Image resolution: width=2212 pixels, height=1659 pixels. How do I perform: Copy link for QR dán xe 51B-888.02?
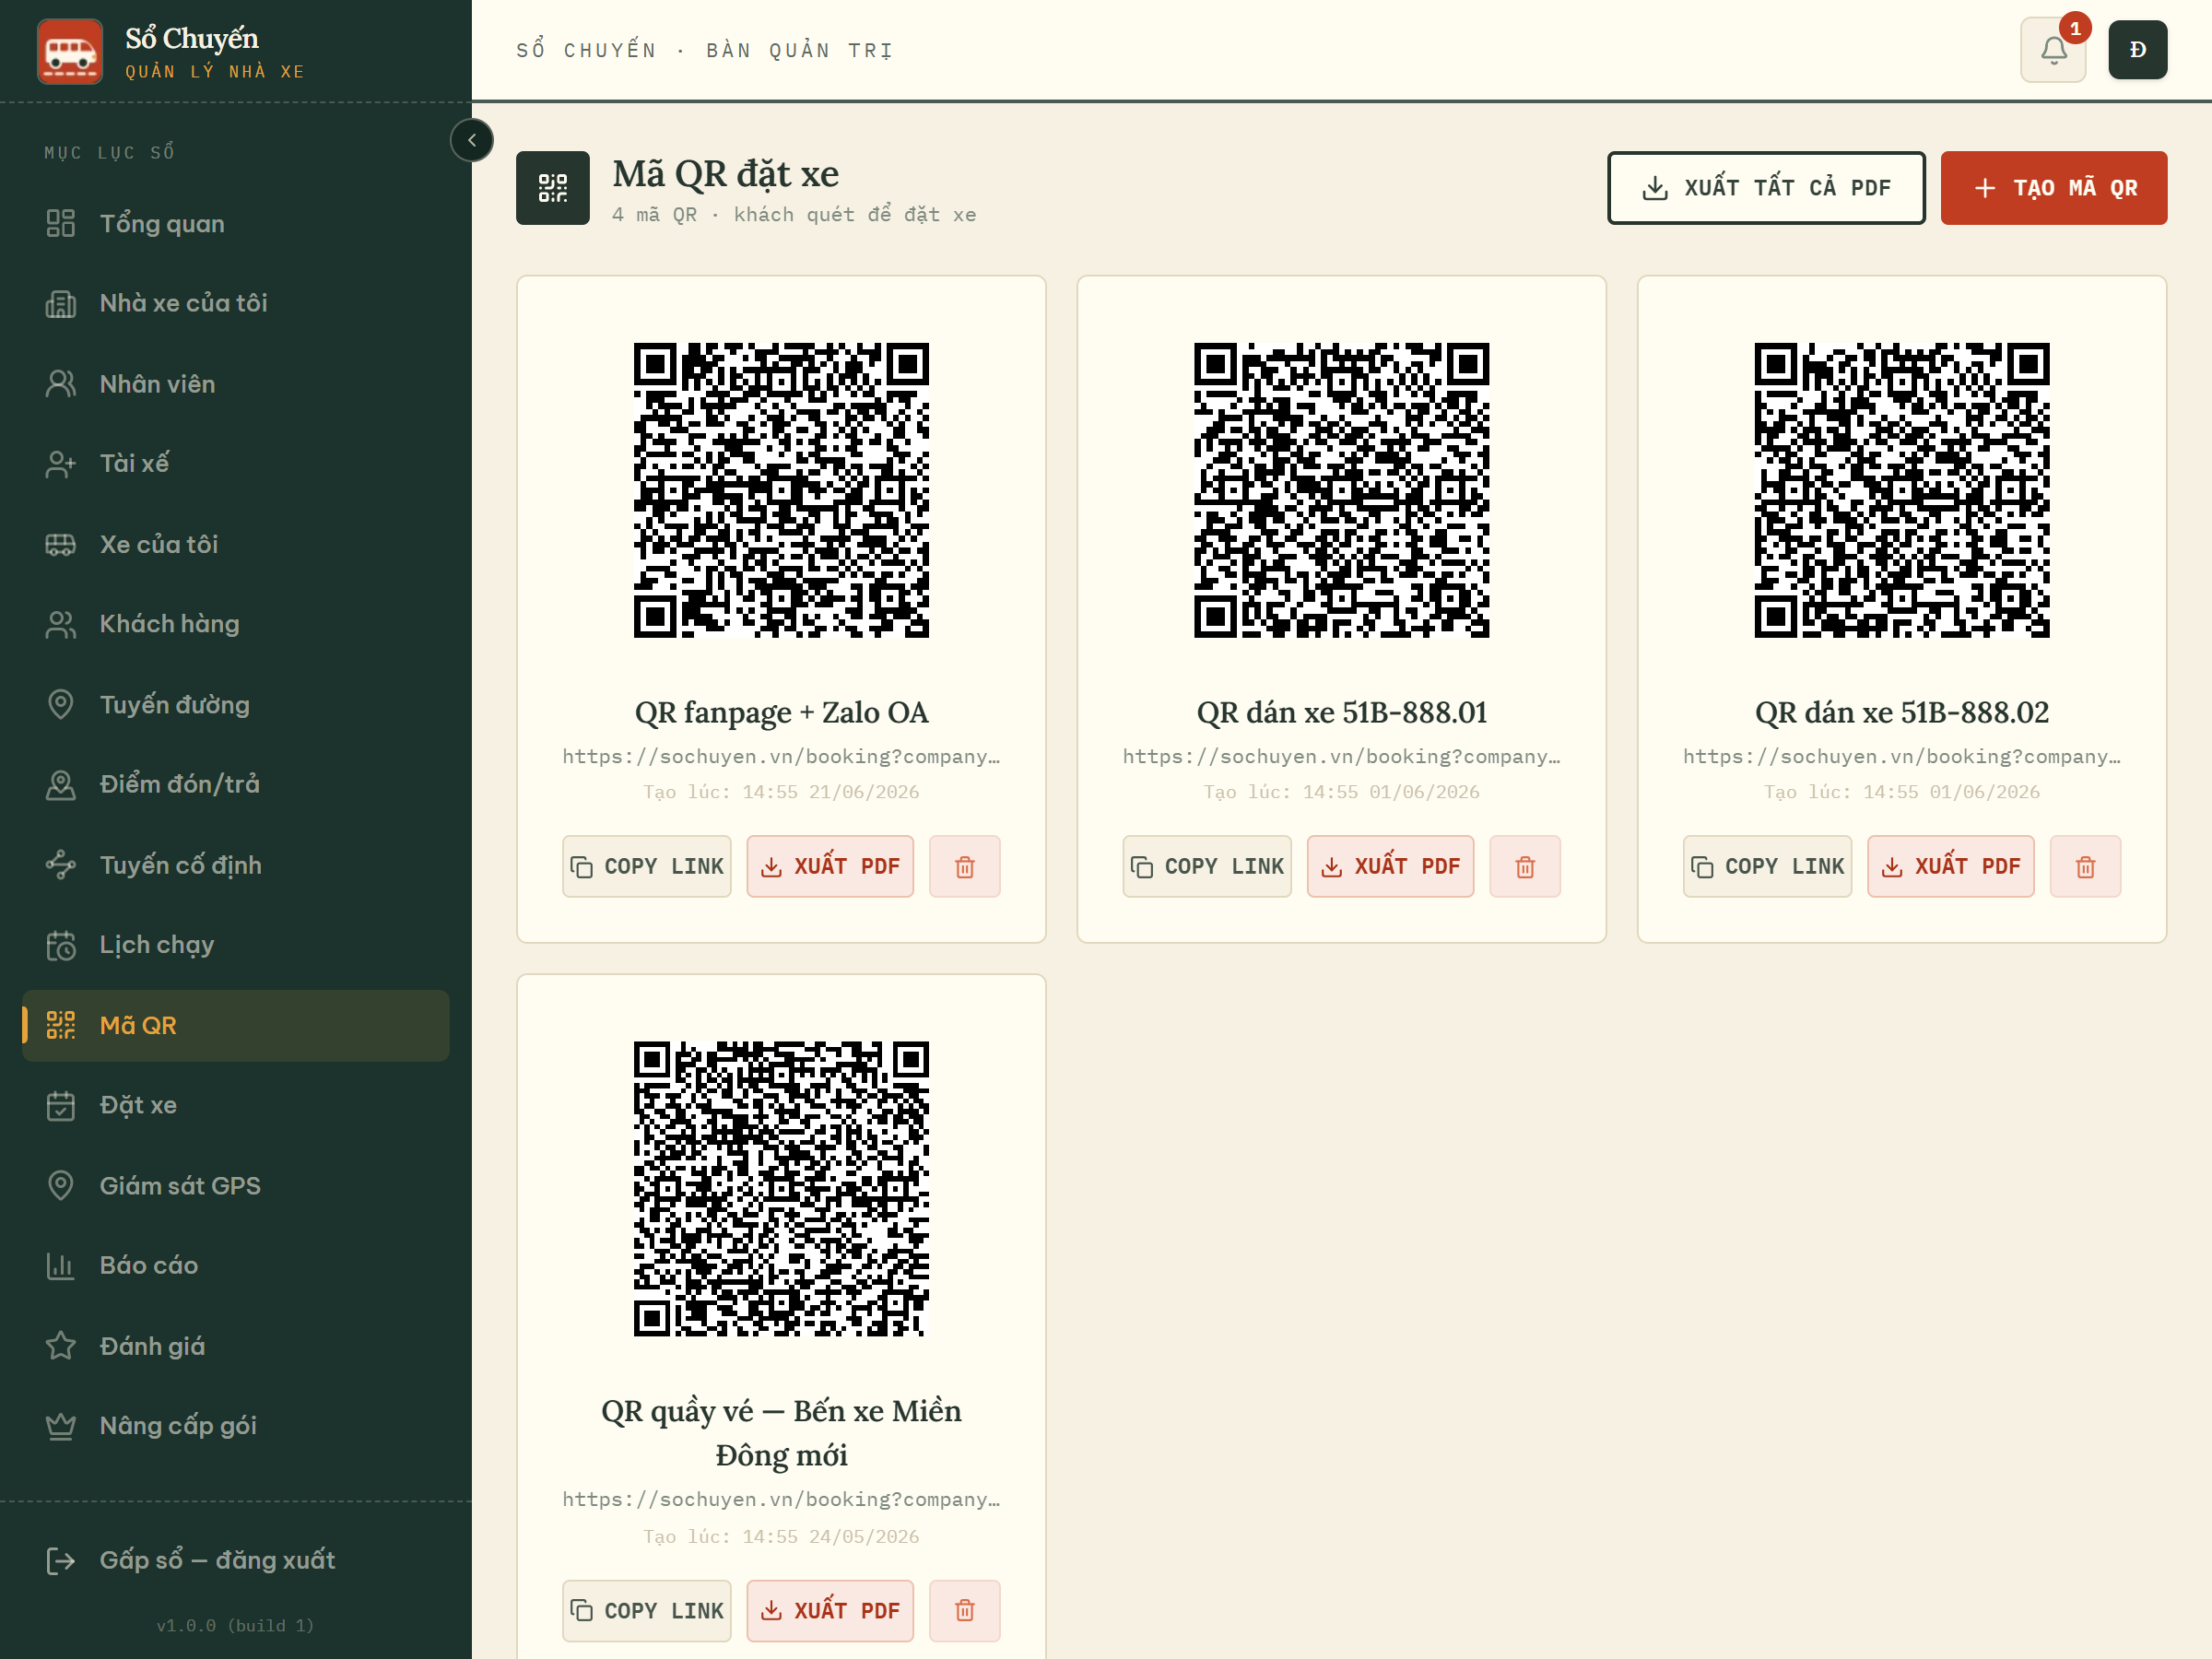click(x=1767, y=866)
